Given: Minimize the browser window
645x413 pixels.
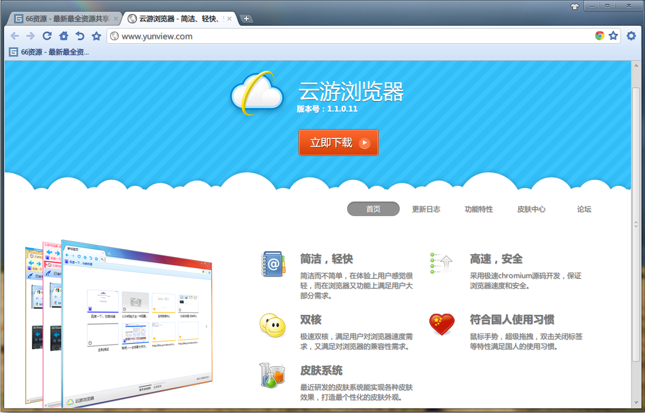Looking at the screenshot, I should pyautogui.click(x=592, y=6).
